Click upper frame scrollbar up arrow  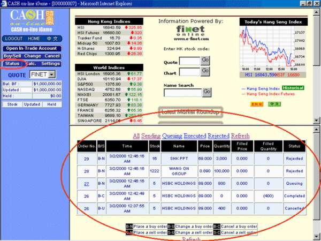coord(317,12)
